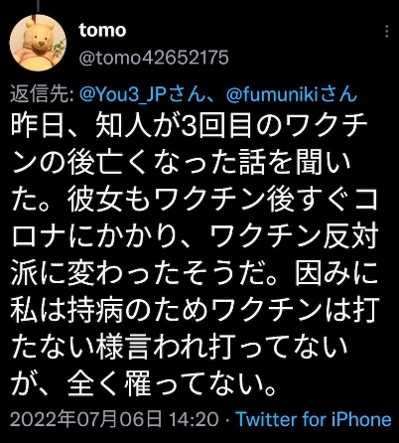Click the 14:20 time stamp
Viewport: 399px width, 443px height.
[194, 419]
